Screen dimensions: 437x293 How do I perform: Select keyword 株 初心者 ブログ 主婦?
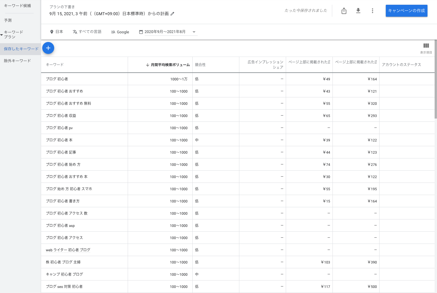(x=63, y=262)
